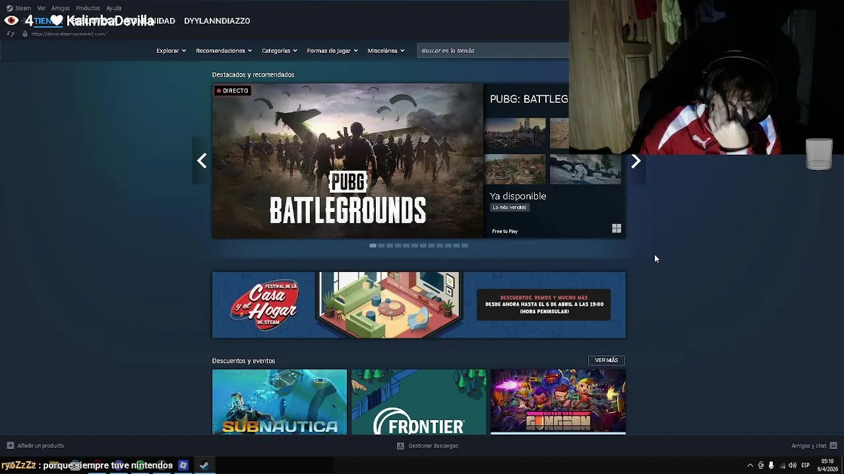The image size is (844, 474).
Task: Click the Amigos y chat icon
Action: point(833,446)
